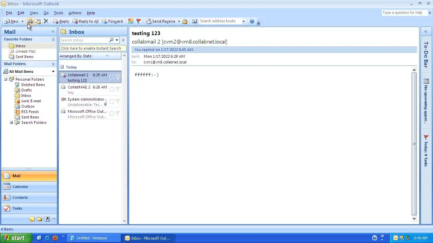Open the View menu
This screenshot has width=433, height=243.
(x=34, y=13)
